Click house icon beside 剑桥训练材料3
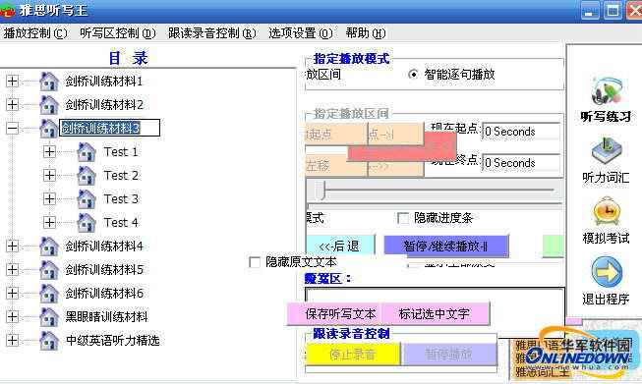This screenshot has height=384, width=642. (49, 129)
